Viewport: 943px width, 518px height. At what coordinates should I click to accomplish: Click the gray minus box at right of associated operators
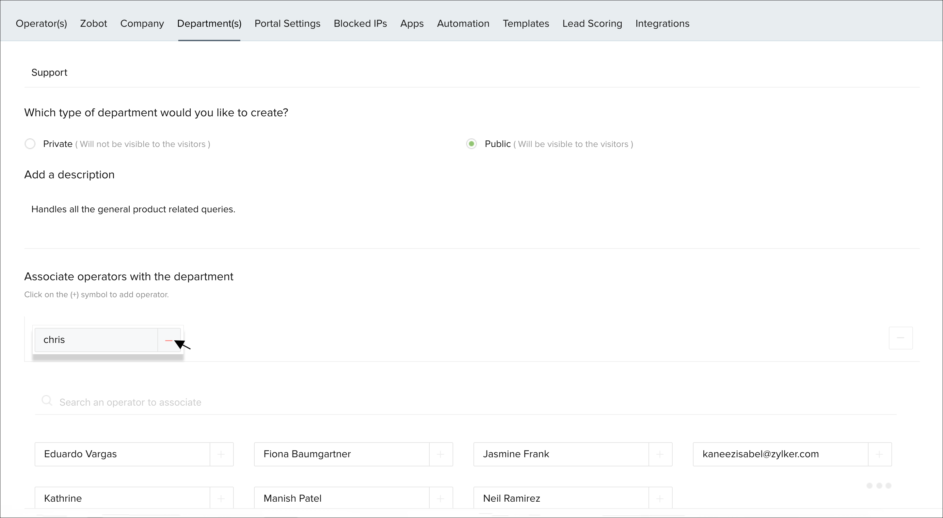click(x=901, y=338)
